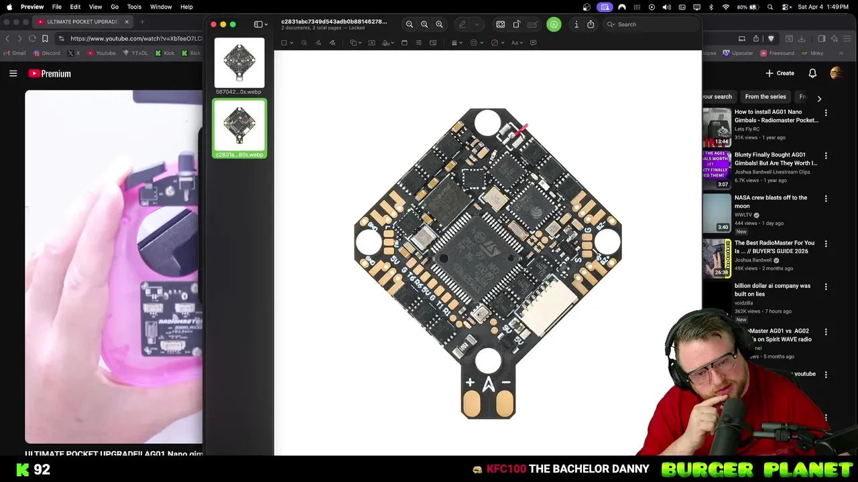858x482 pixels.
Task: Open the Apple menu
Action: click(x=9, y=7)
